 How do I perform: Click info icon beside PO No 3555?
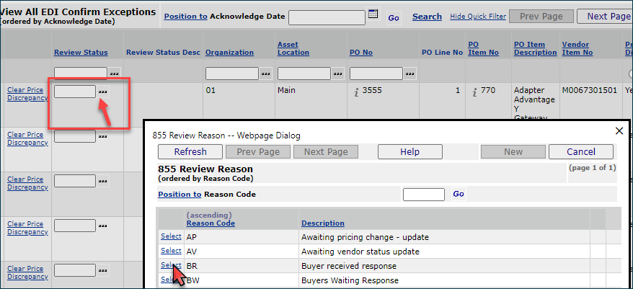click(x=355, y=92)
